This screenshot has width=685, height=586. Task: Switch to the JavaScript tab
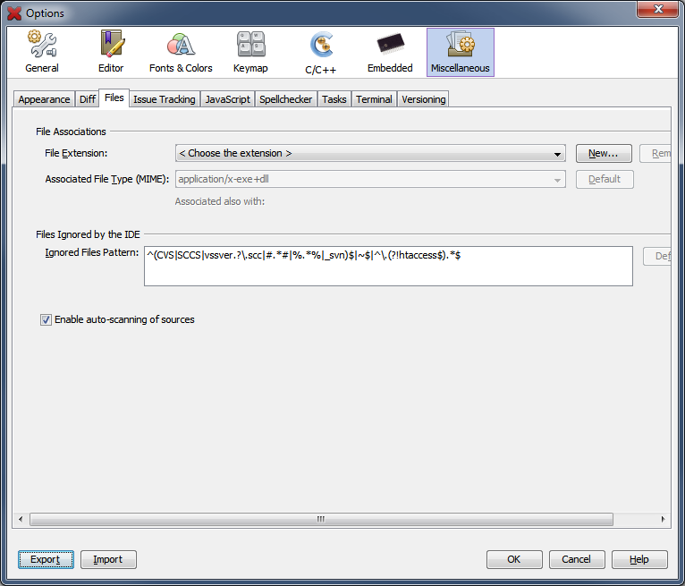(x=228, y=99)
